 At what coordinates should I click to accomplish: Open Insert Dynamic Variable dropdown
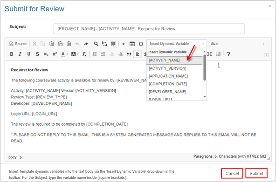pos(177,44)
